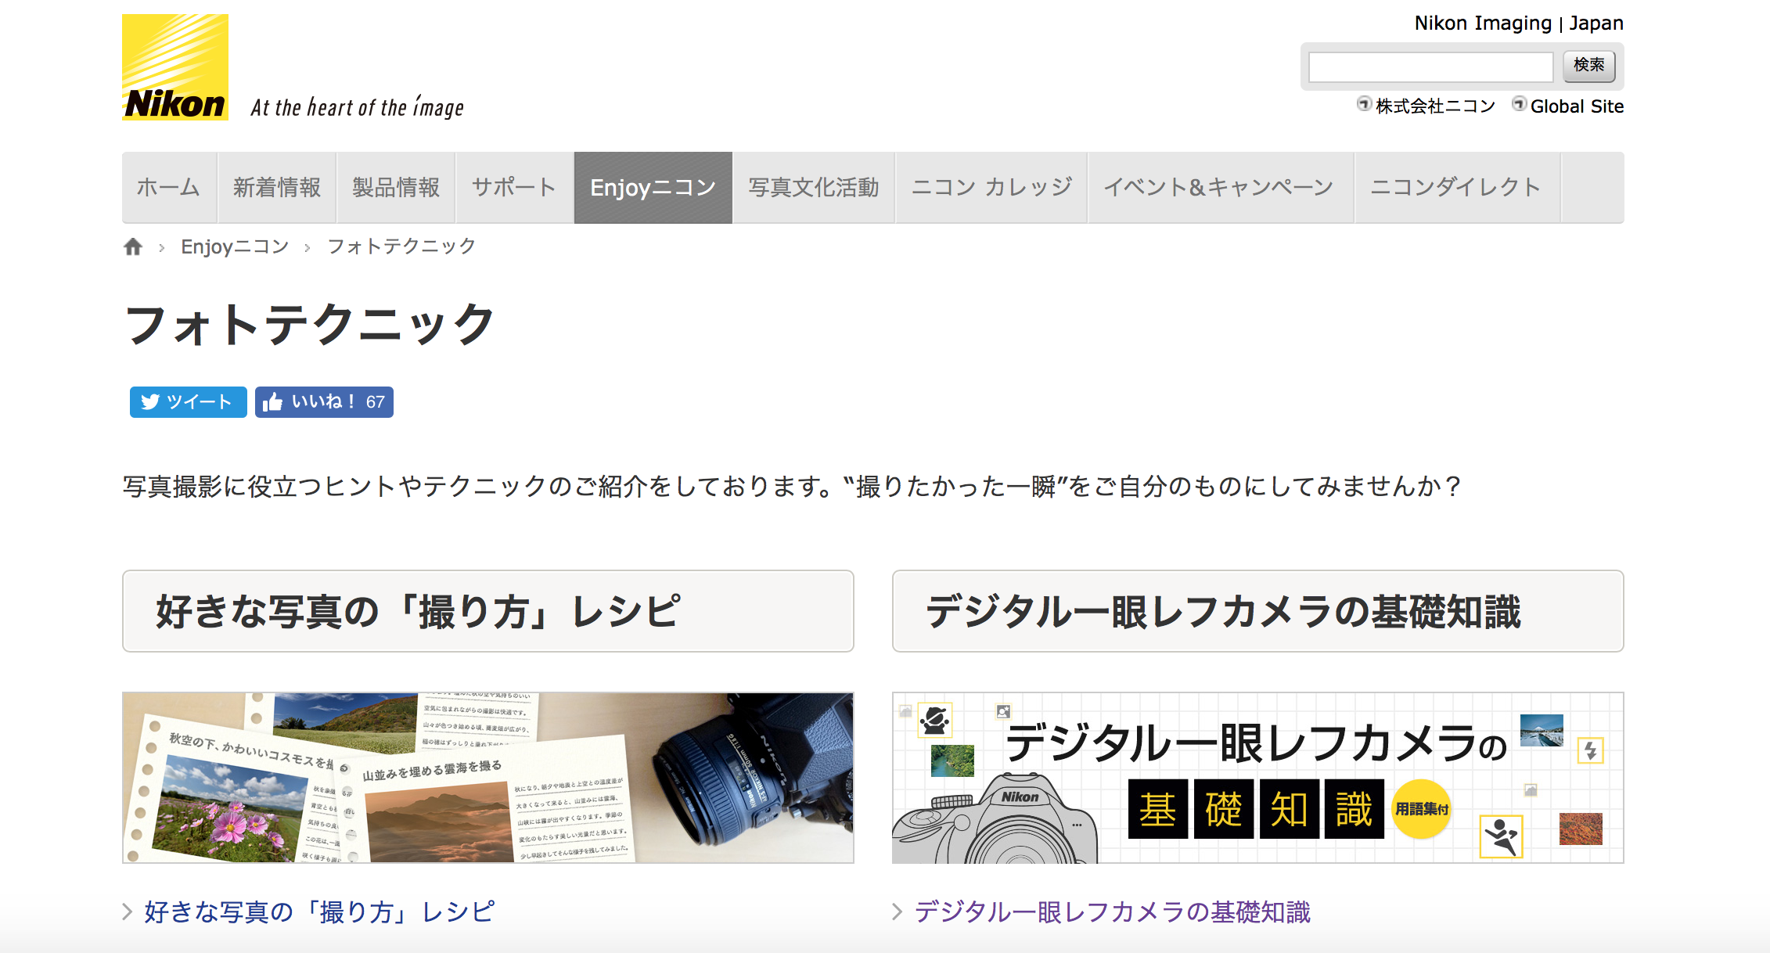Click arrow icon beside Global Site
The height and width of the screenshot is (953, 1770).
[x=1519, y=104]
